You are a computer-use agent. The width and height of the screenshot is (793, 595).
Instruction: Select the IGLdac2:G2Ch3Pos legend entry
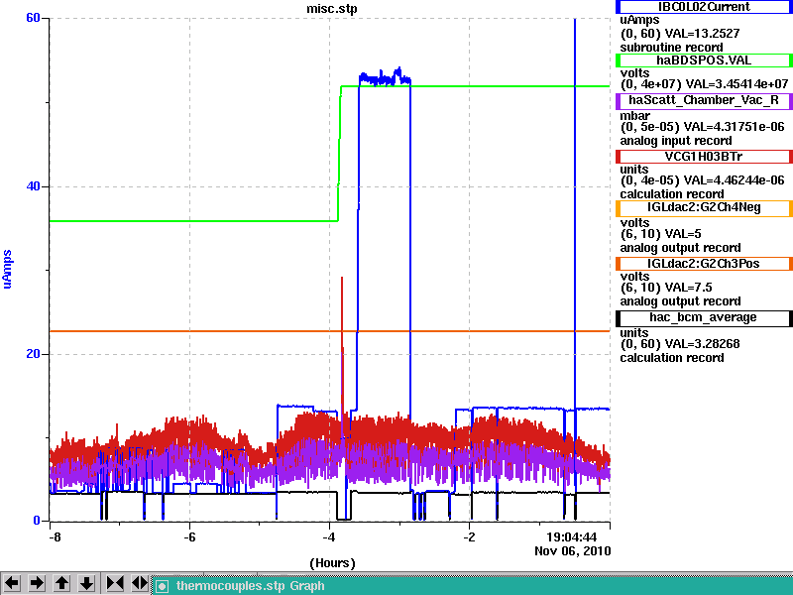click(704, 264)
